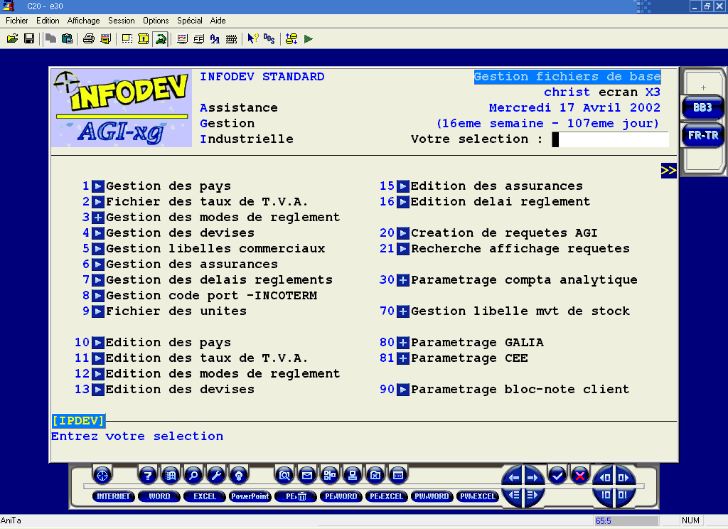This screenshot has height=529, width=728.
Task: Click the yellow >> next page button
Action: [668, 171]
